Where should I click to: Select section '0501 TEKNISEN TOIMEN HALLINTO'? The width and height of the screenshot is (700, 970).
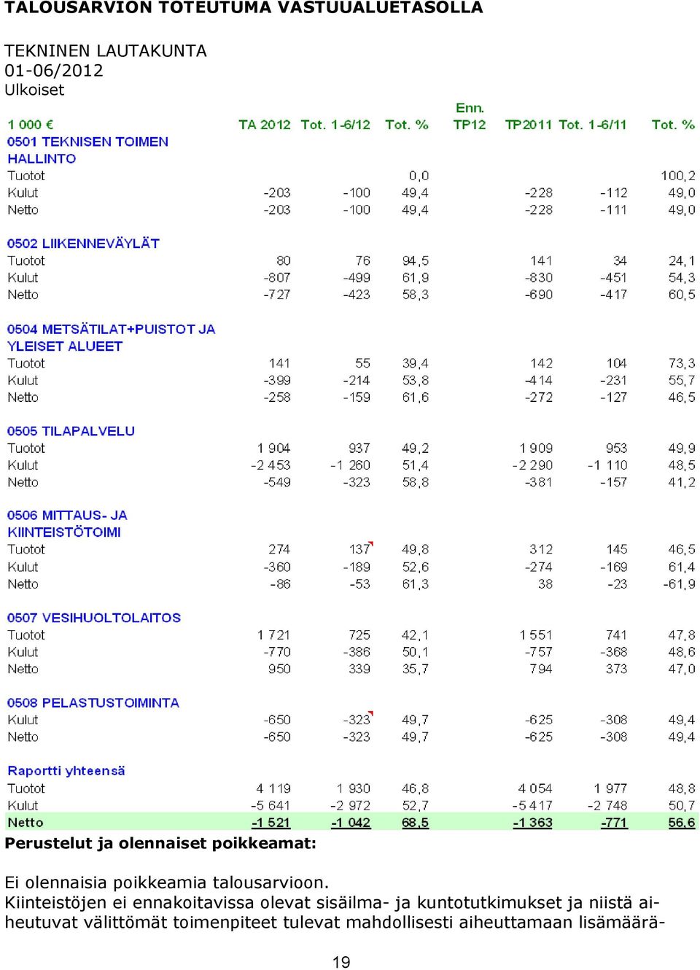[x=87, y=150]
